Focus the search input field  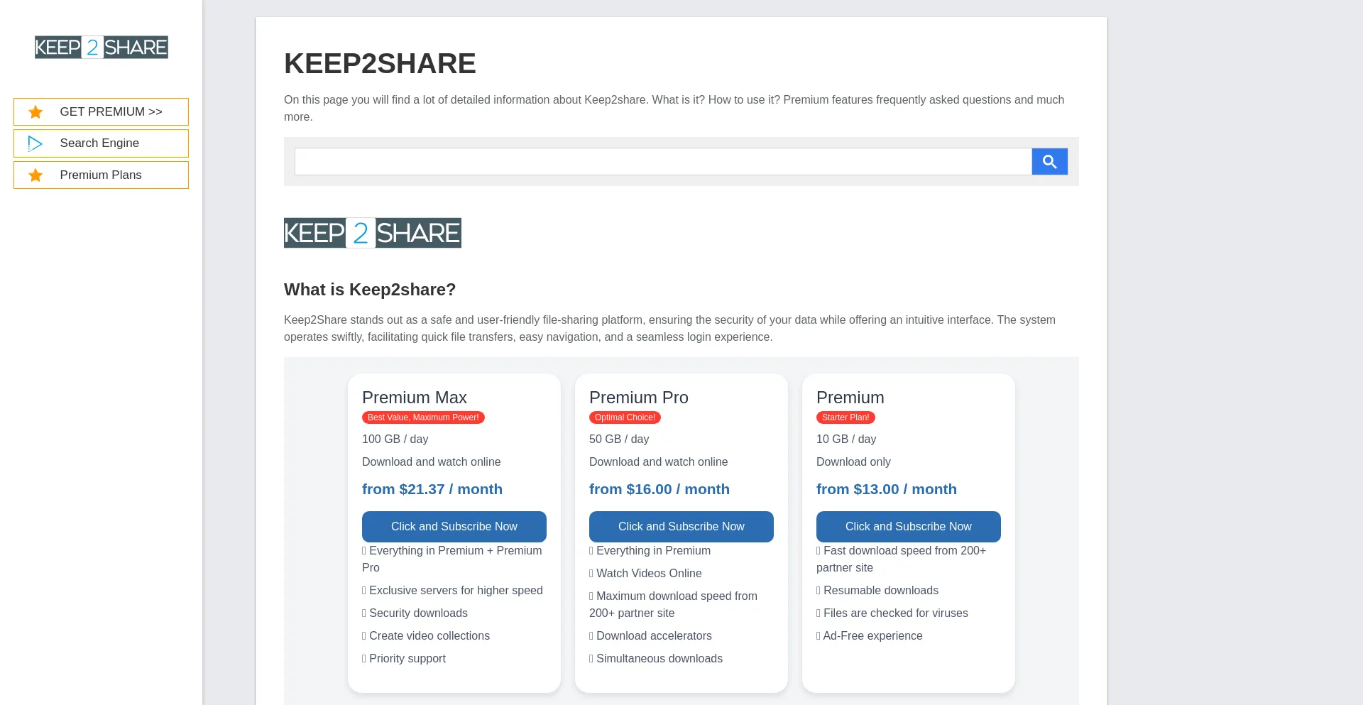(663, 162)
